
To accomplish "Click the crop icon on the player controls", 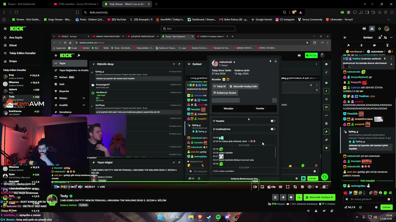I will 295,187.
